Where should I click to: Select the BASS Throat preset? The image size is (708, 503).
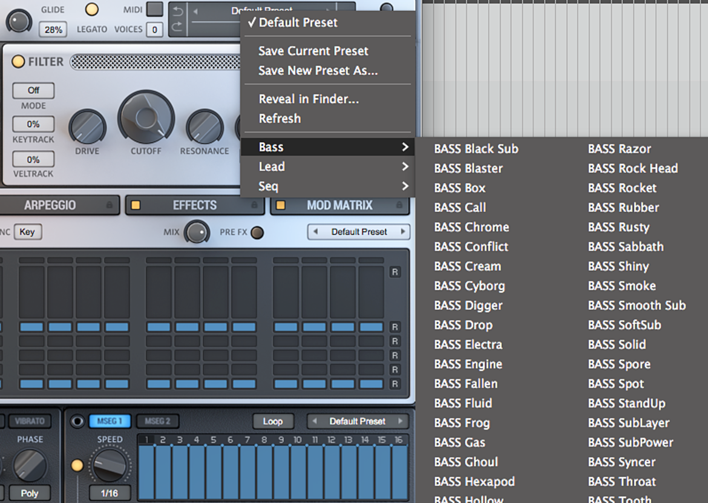[621, 481]
